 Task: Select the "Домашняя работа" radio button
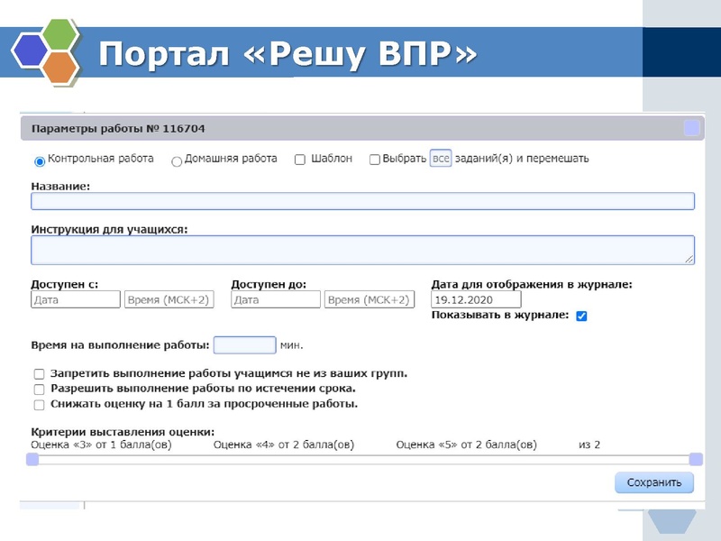click(x=178, y=160)
